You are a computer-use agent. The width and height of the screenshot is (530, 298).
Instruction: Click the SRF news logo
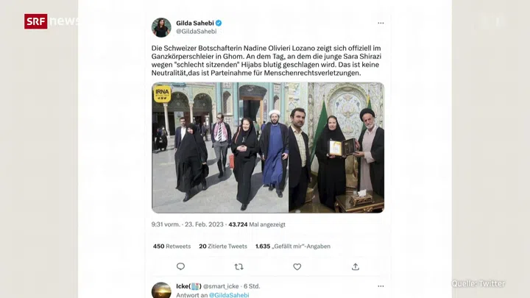pos(52,21)
